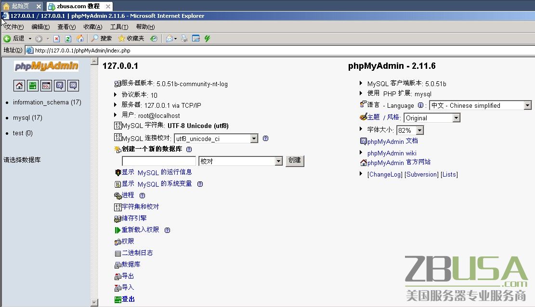Click the IE Refresh toolbar icon
Screen dimensions: 535x307
tap(68, 38)
